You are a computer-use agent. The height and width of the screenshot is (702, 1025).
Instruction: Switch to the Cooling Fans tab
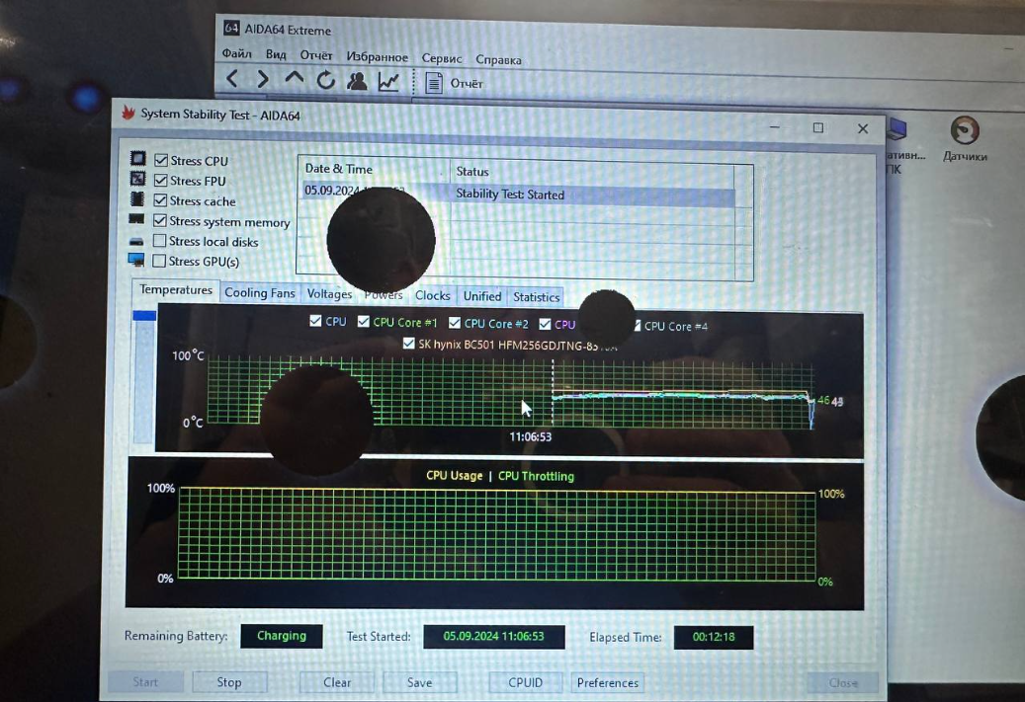click(x=260, y=292)
